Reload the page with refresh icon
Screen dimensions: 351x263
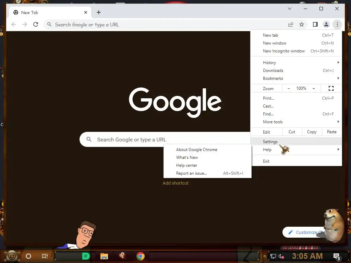click(36, 24)
